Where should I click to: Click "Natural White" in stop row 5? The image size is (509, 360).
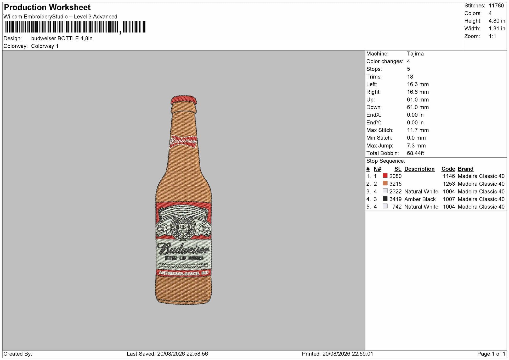[421, 207]
